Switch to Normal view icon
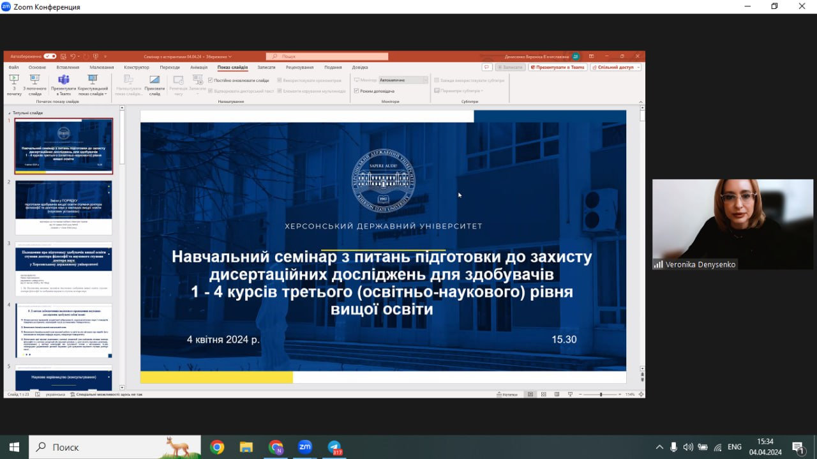 (531, 395)
